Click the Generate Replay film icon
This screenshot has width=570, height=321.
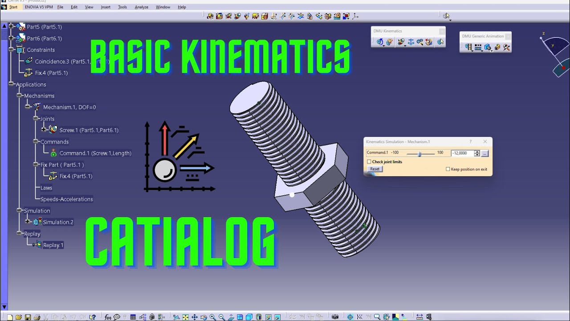[x=468, y=47]
